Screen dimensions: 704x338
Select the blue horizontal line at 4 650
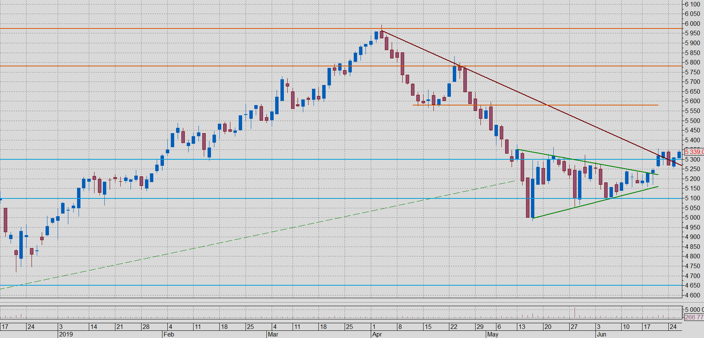[342, 285]
